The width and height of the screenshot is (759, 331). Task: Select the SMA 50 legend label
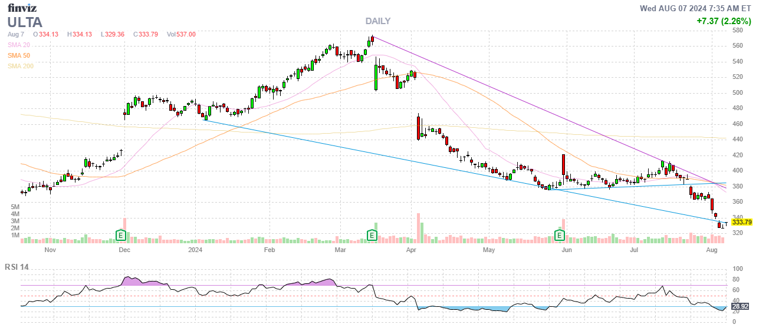18,55
